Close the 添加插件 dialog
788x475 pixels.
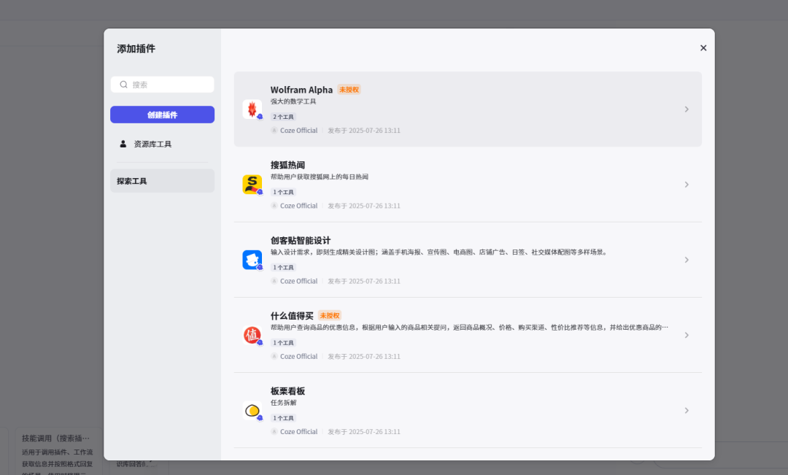coord(703,47)
